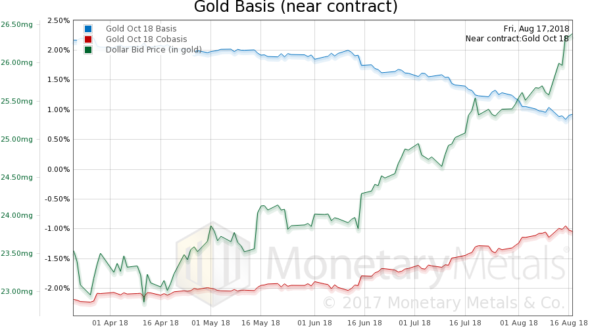Click the red Gold Oct 18 Cobasis swatch

point(88,39)
